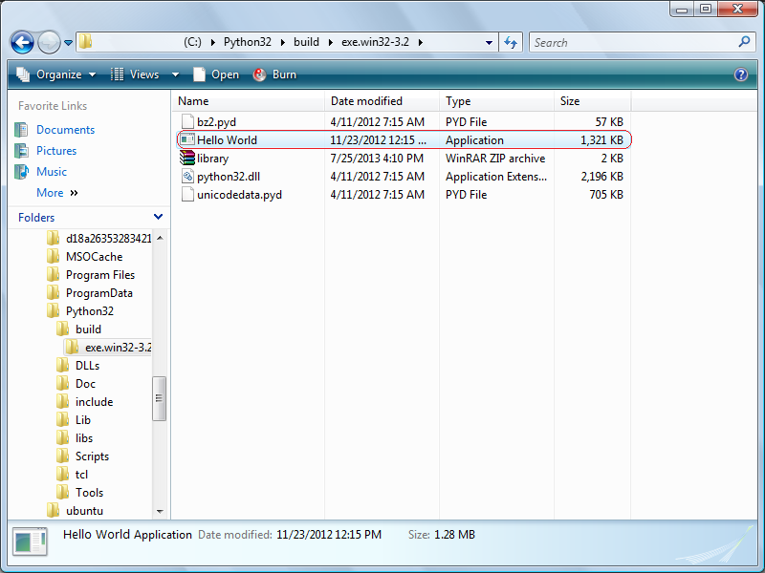Select the bz2.pyd file icon
765x573 pixels.
point(187,122)
